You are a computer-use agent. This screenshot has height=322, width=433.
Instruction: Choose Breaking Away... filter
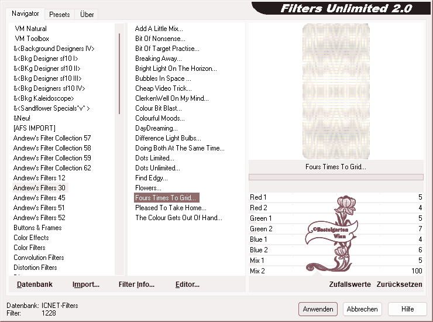coord(158,59)
